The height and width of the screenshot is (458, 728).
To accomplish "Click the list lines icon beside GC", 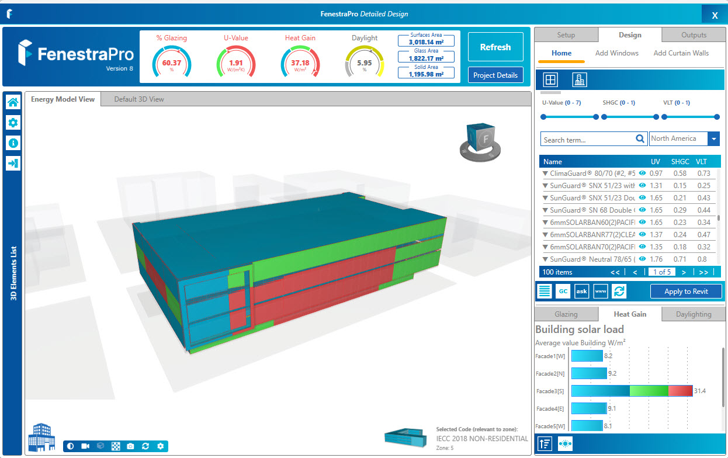I will click(545, 291).
